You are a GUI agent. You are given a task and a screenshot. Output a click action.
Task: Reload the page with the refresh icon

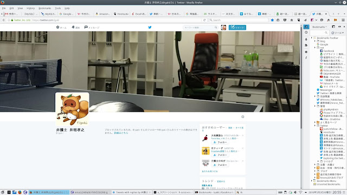coord(204,20)
